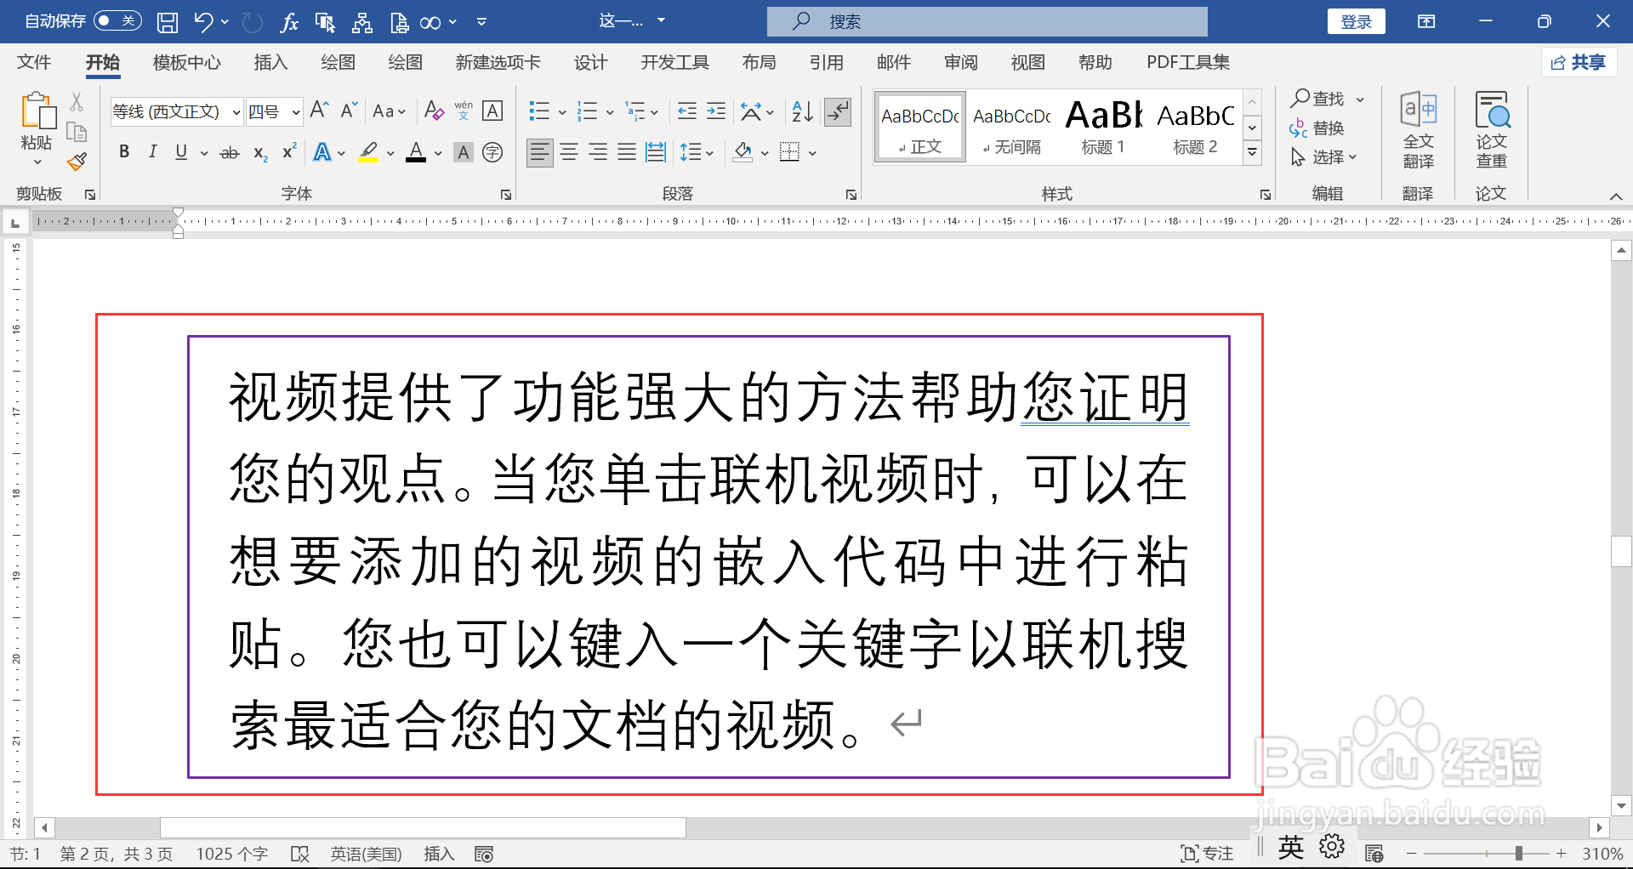The height and width of the screenshot is (869, 1633).
Task: Toggle the AutoSave switch
Action: pos(117,20)
